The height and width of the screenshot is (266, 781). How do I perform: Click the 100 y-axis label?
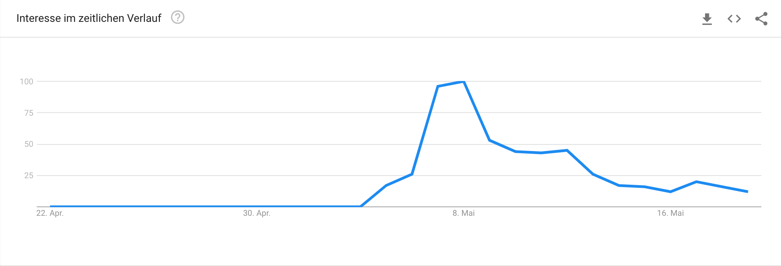(x=26, y=81)
